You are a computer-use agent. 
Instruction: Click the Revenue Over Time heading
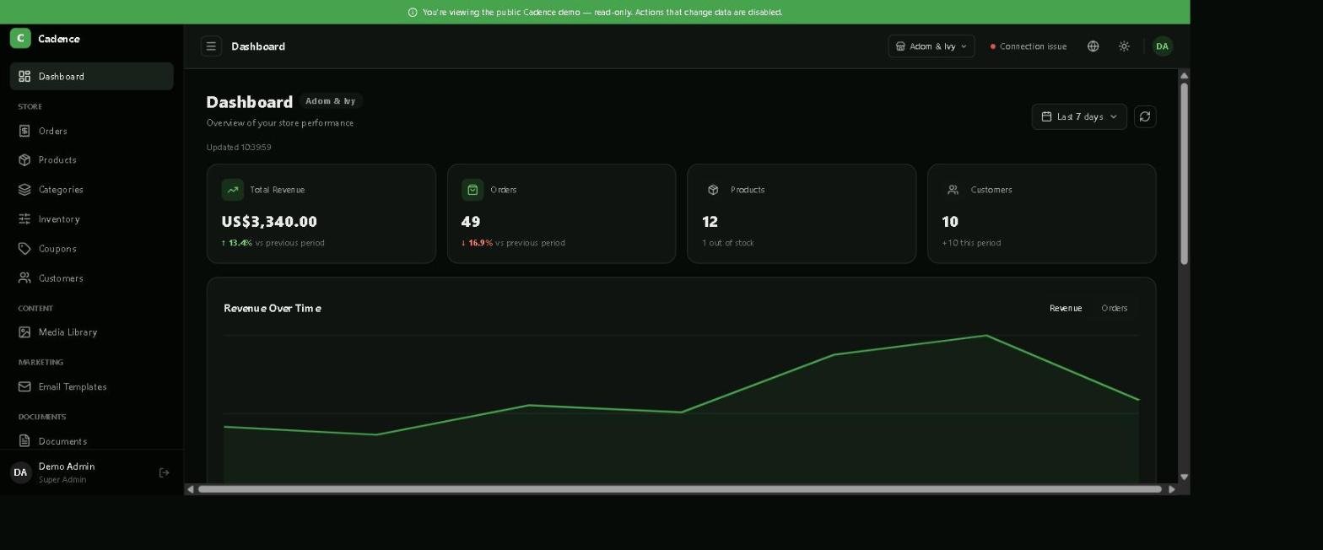pyautogui.click(x=272, y=308)
